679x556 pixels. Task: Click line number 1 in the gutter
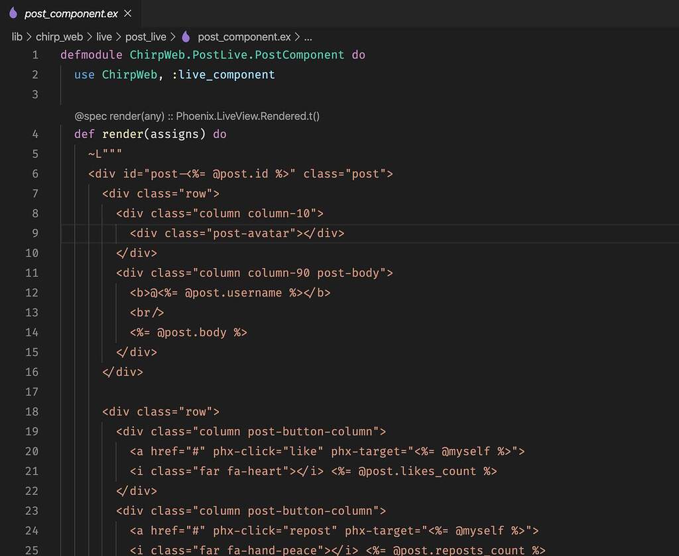coord(35,55)
